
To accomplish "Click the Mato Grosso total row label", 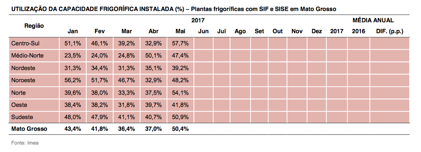I will (x=29, y=129).
